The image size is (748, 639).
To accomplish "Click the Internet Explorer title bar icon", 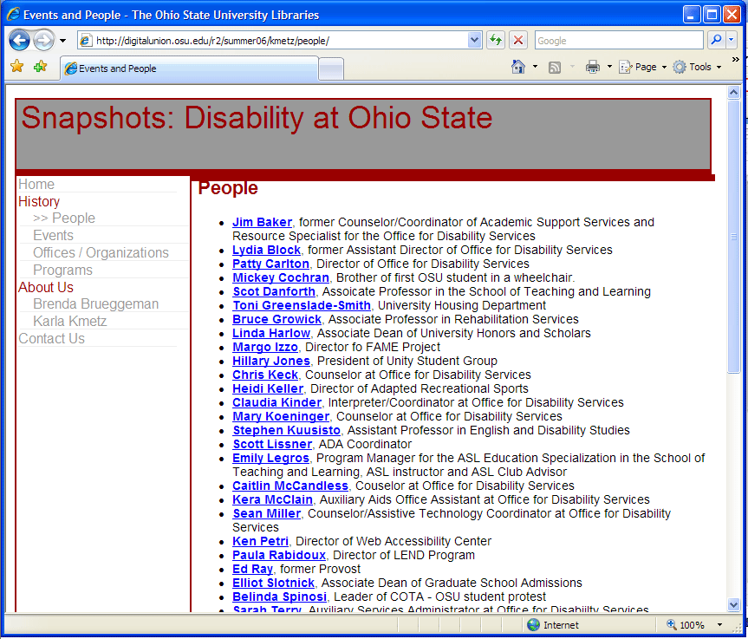I will click(x=13, y=15).
